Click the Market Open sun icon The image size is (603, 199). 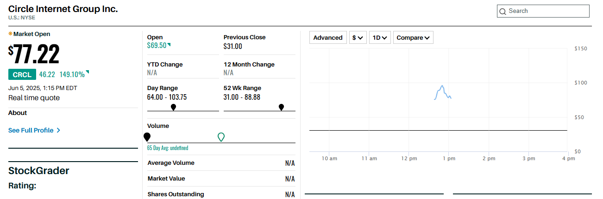click(x=10, y=34)
